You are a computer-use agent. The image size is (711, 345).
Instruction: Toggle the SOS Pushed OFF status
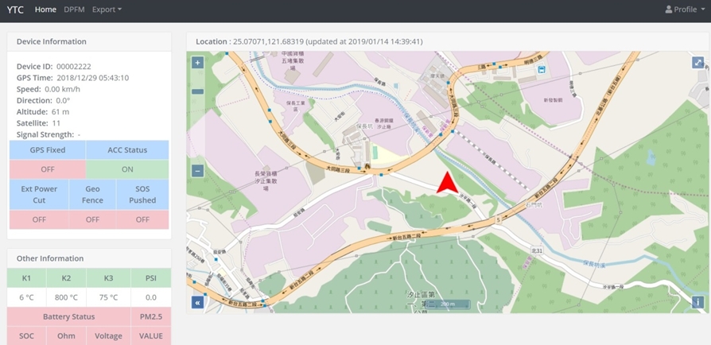coord(142,219)
